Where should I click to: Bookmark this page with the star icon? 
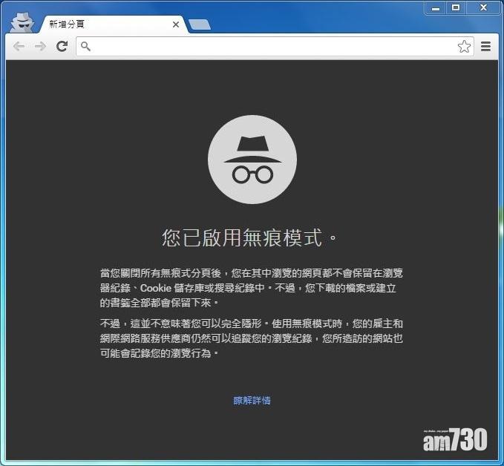tap(464, 47)
